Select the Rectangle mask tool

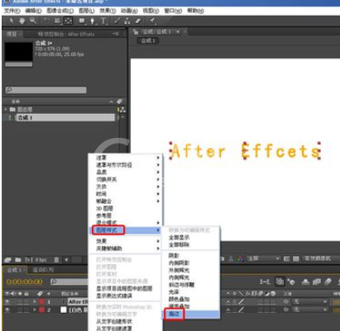(82, 21)
